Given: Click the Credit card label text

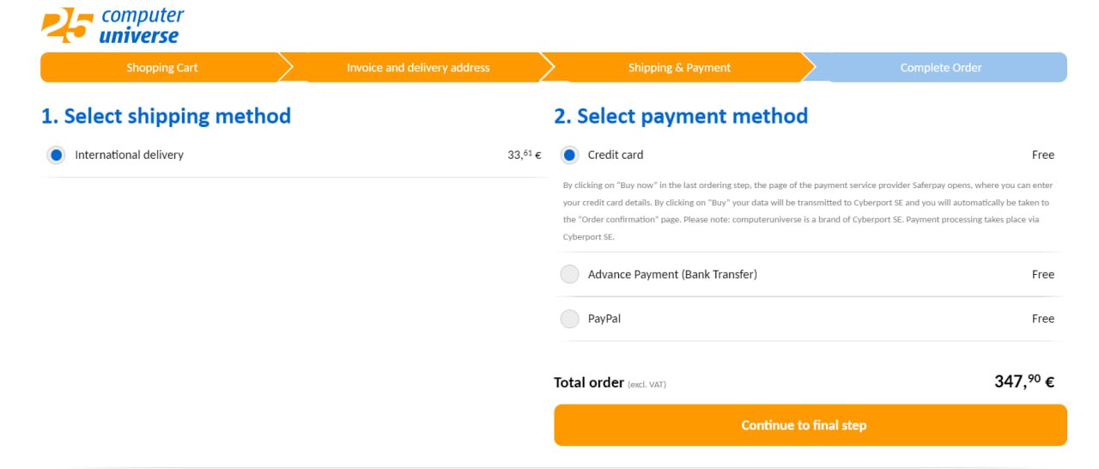Looking at the screenshot, I should (x=616, y=155).
